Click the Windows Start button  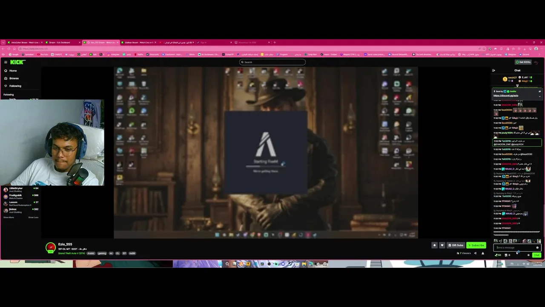221,264
